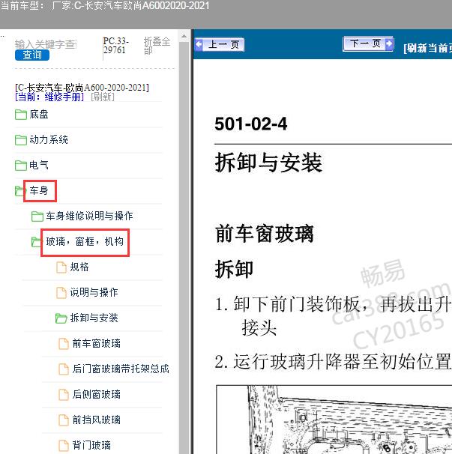The image size is (452, 454).
Task: Open the 背门玻璃 page label
Action: click(x=91, y=445)
